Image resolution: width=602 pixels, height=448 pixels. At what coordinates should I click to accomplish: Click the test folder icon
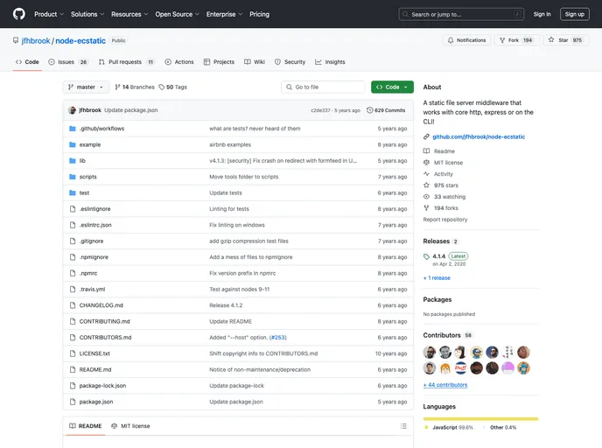tap(72, 193)
